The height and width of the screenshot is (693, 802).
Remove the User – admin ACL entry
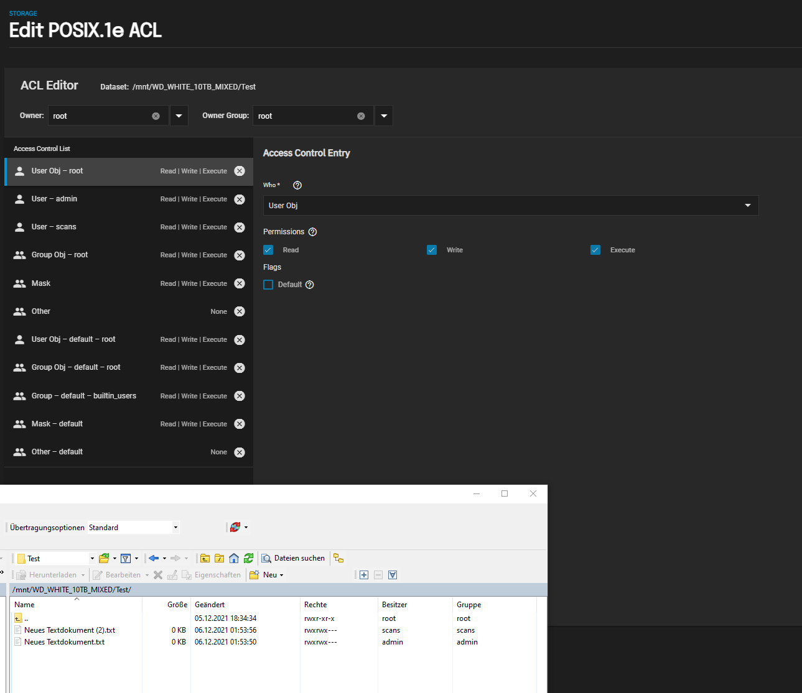click(240, 200)
